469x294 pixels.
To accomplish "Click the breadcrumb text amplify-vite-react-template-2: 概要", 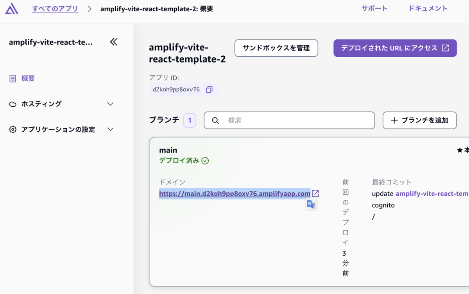I will [x=157, y=9].
